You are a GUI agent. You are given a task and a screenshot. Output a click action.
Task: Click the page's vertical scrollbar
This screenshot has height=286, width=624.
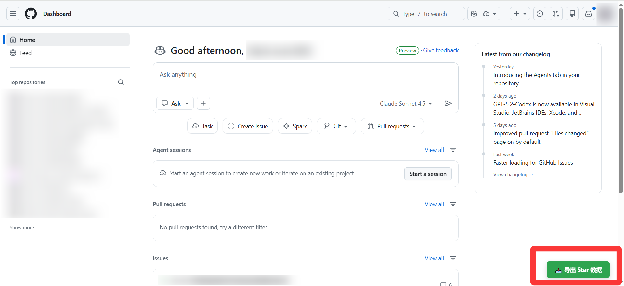[x=621, y=101]
